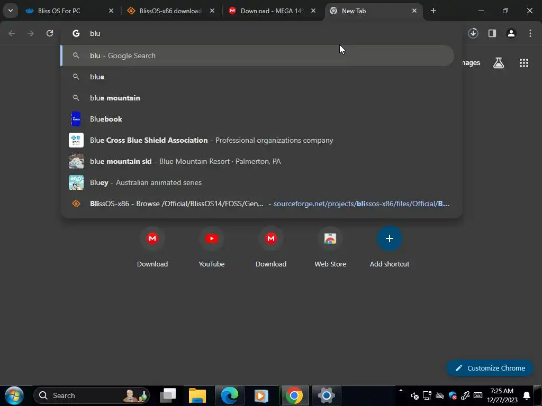
Task: Show hidden system tray icons
Action: tap(401, 391)
